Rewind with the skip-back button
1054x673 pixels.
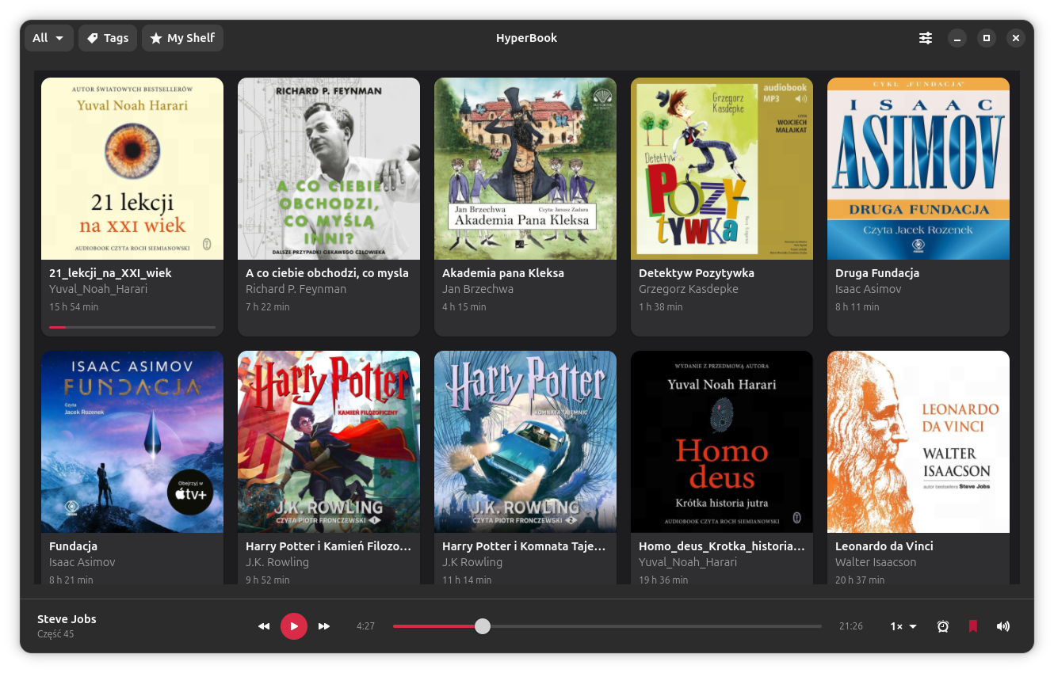264,626
